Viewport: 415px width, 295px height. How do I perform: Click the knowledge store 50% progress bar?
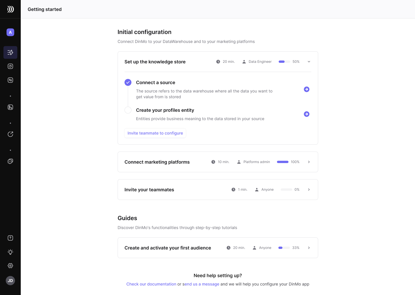tap(284, 62)
